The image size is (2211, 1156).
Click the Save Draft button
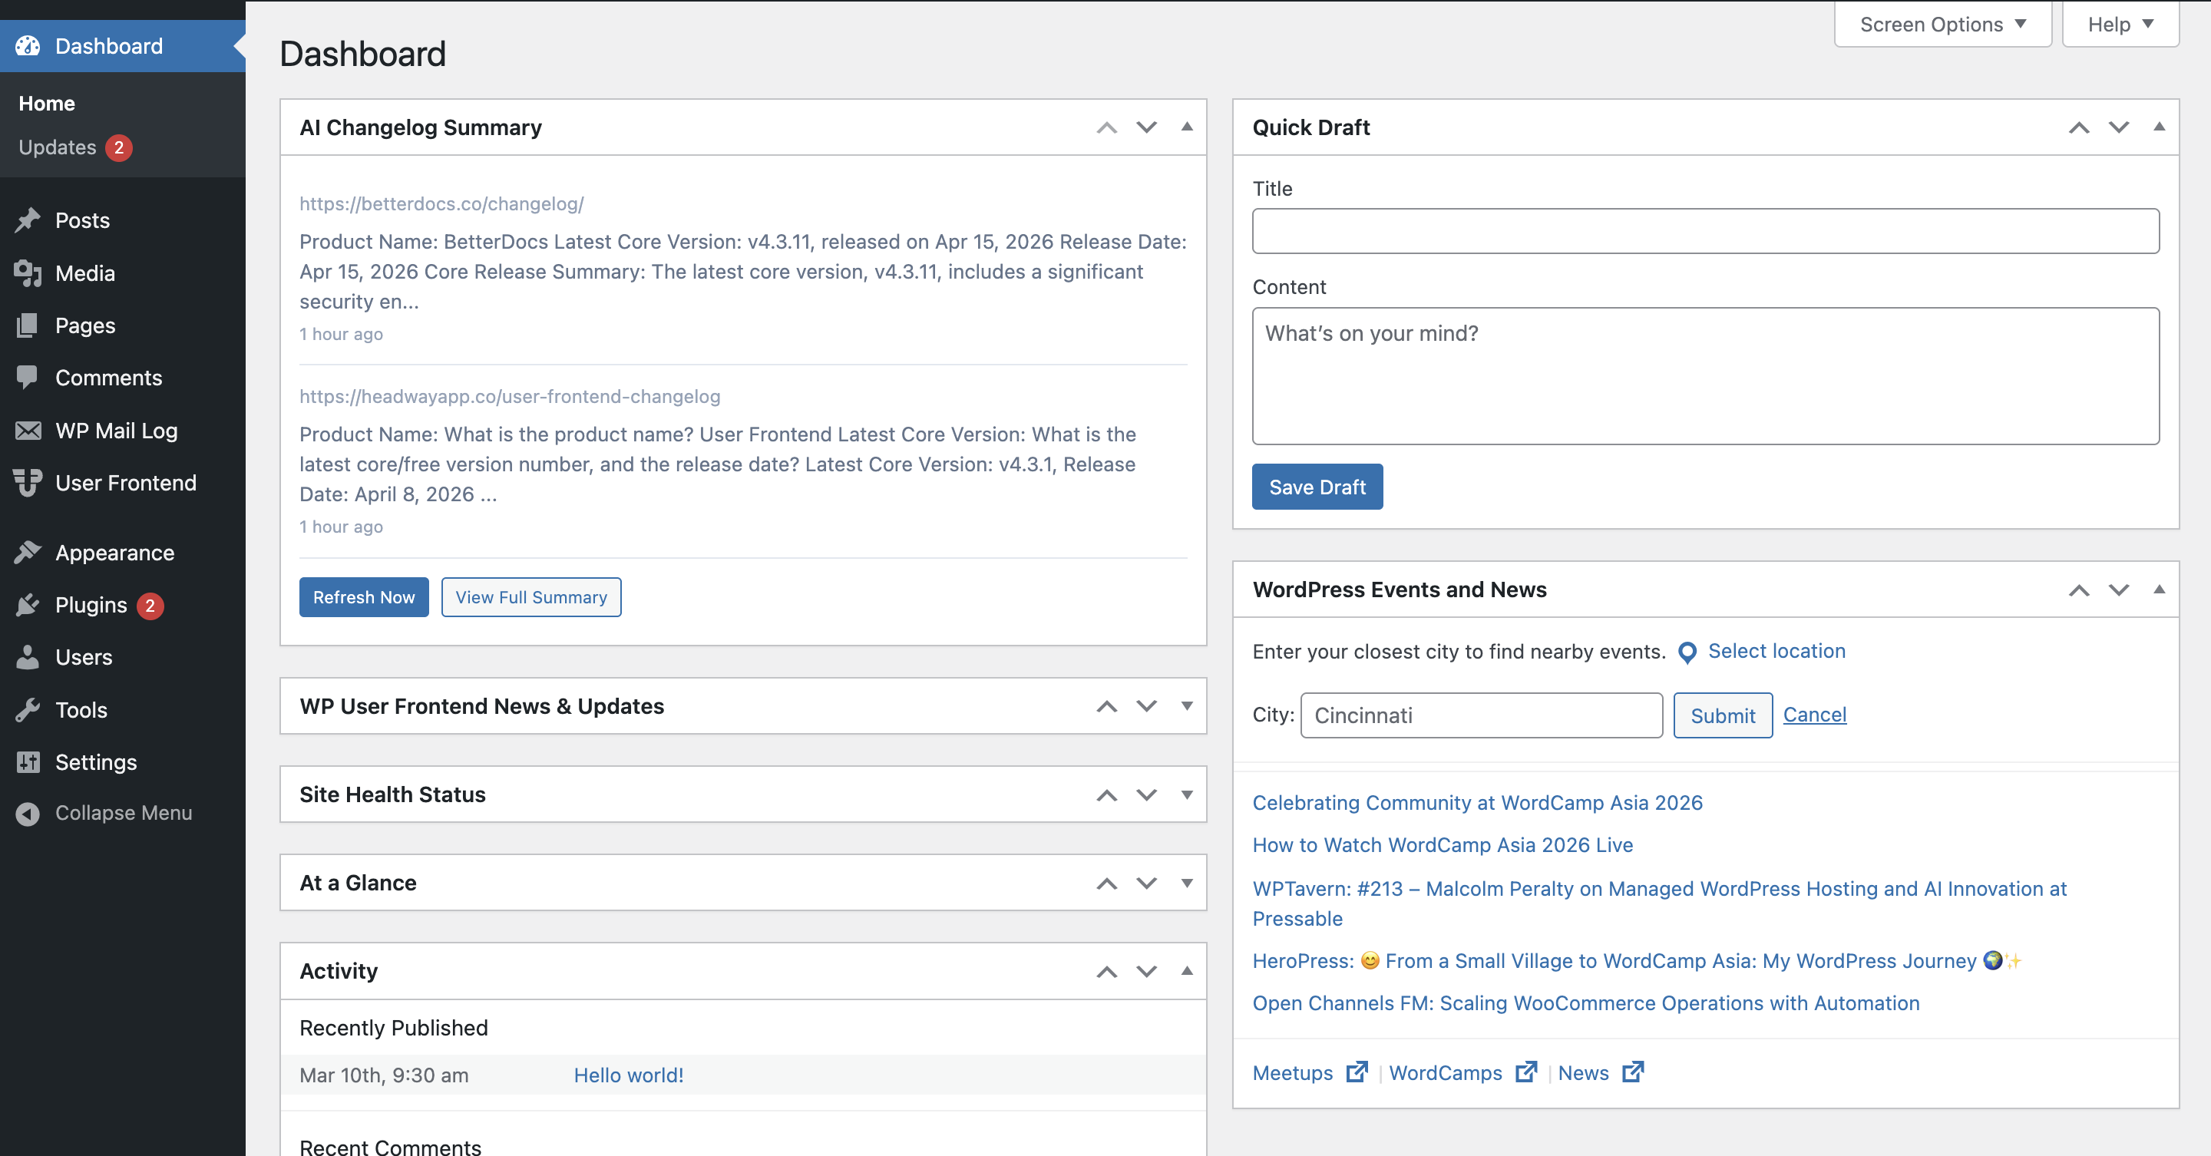[1317, 487]
